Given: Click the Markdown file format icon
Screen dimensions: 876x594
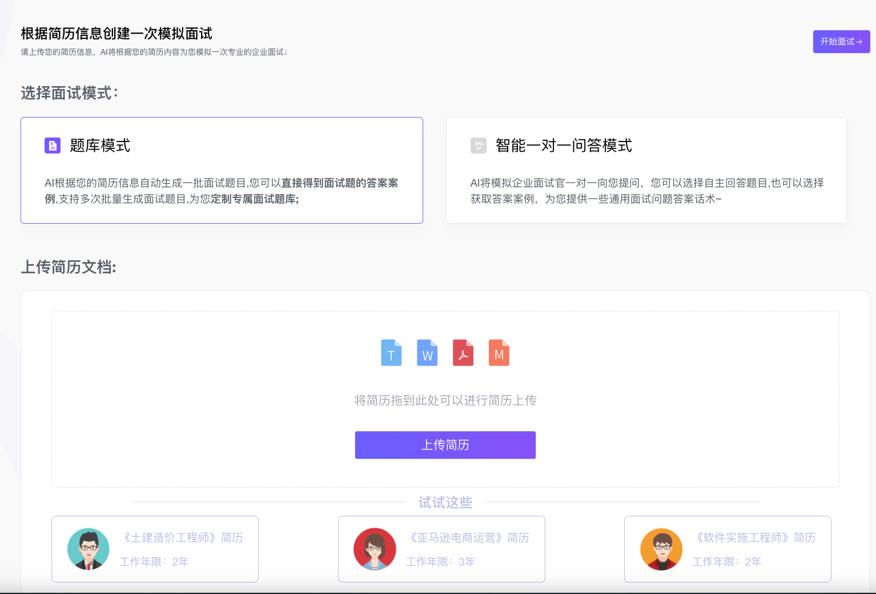Looking at the screenshot, I should click(499, 353).
